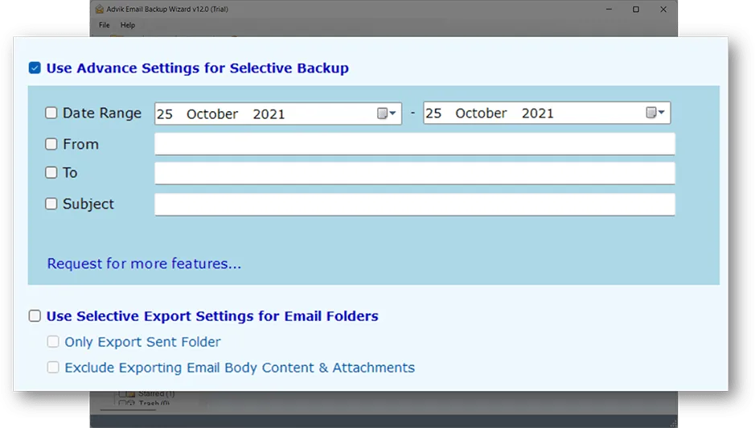Screen dimensions: 755x428
Task: Tick Exclude Exporting Email Body Content checkbox
Action: (53, 368)
